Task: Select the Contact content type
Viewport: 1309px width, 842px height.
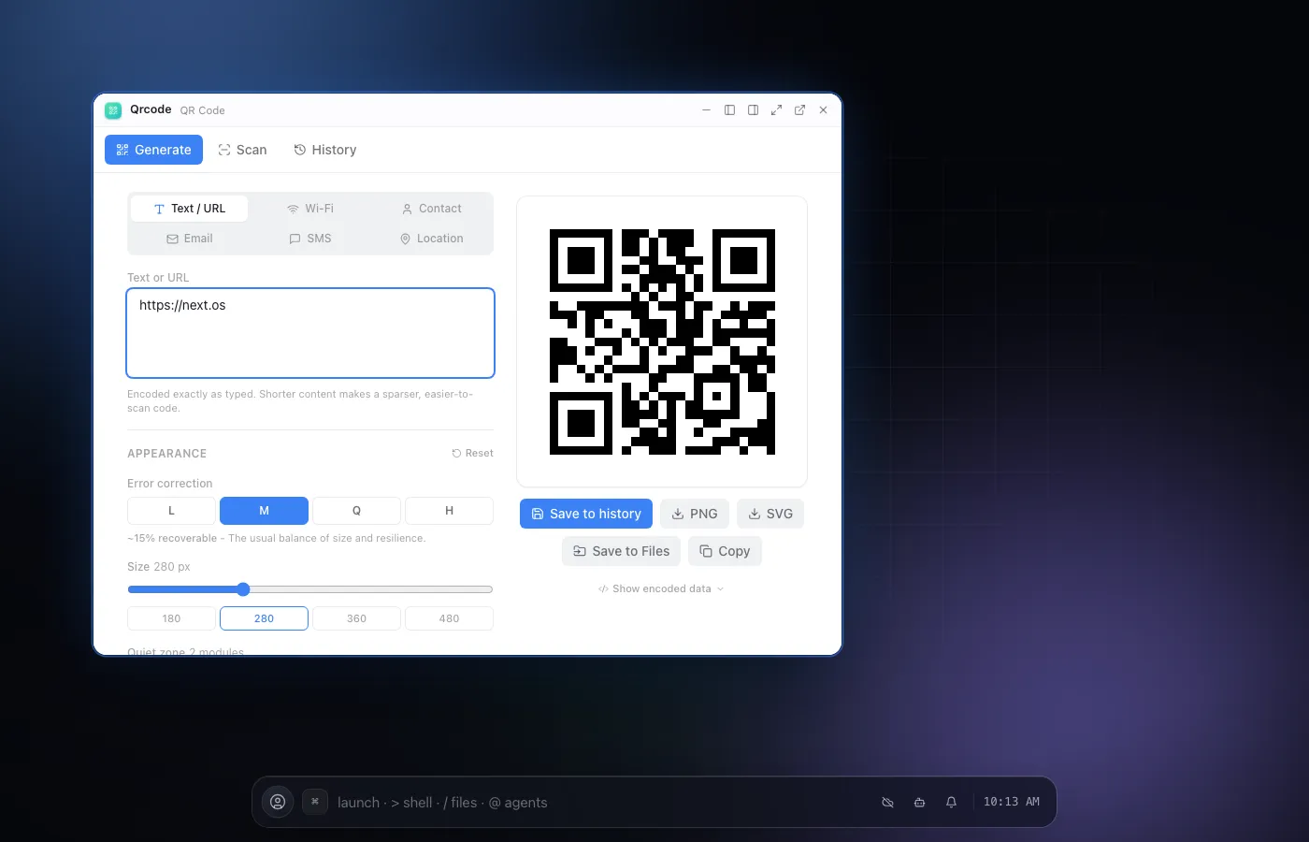Action: point(431,209)
